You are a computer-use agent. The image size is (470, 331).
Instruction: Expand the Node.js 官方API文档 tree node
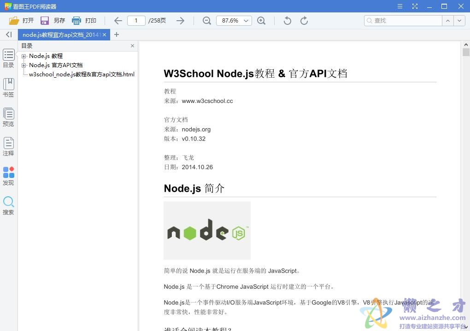click(x=23, y=65)
